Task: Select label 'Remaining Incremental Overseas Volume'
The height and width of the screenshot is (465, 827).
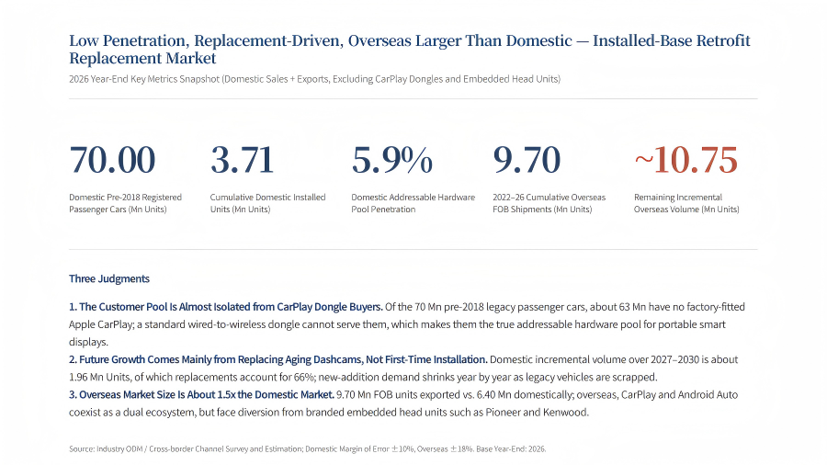Action: coord(686,203)
